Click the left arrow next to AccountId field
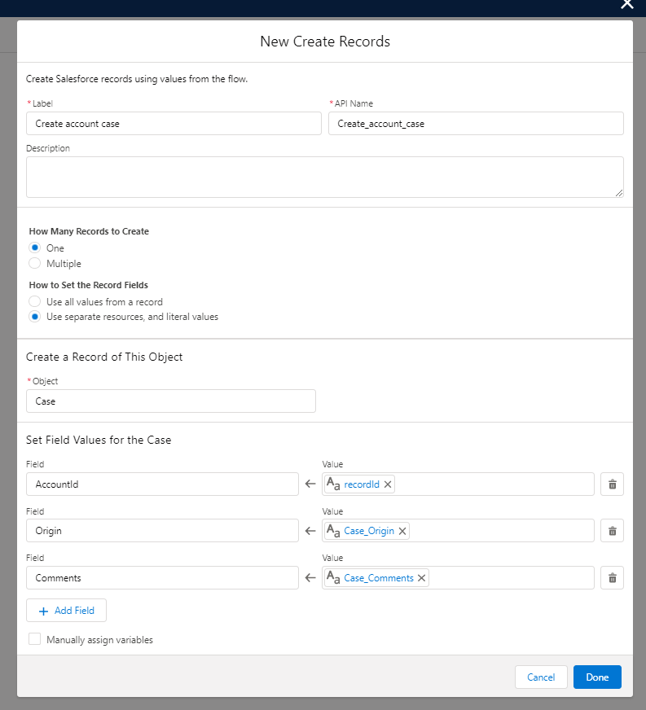Screen dimensions: 646x710 click(x=310, y=484)
